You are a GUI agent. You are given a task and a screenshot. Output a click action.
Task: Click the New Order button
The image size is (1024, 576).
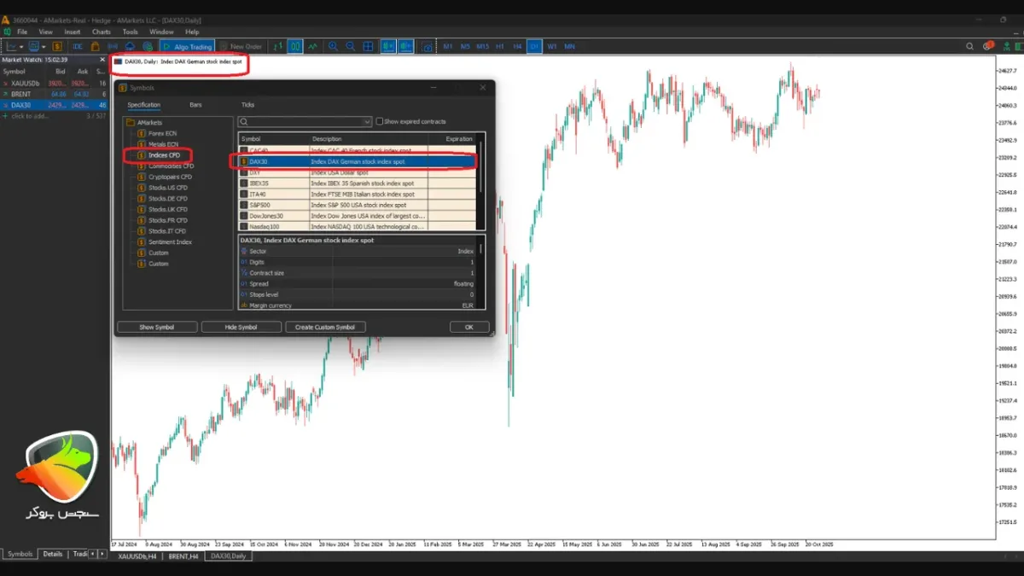(241, 46)
